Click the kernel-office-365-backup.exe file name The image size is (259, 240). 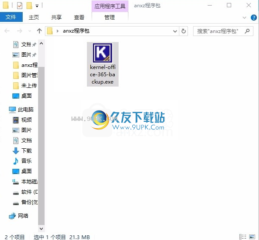click(x=103, y=75)
